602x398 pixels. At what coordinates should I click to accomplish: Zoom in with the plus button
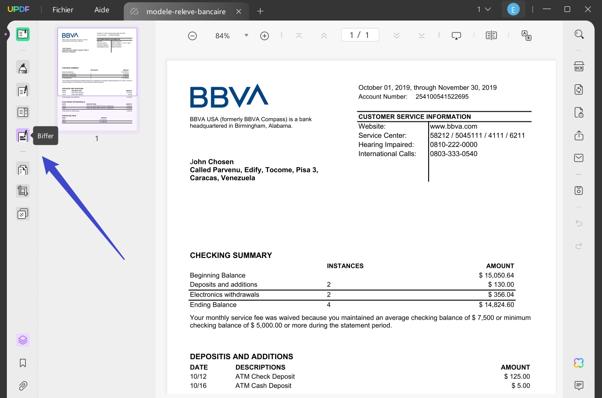tap(264, 36)
